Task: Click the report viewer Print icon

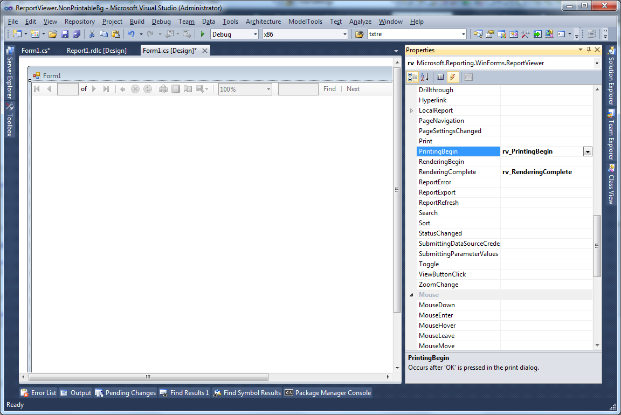Action: point(163,89)
